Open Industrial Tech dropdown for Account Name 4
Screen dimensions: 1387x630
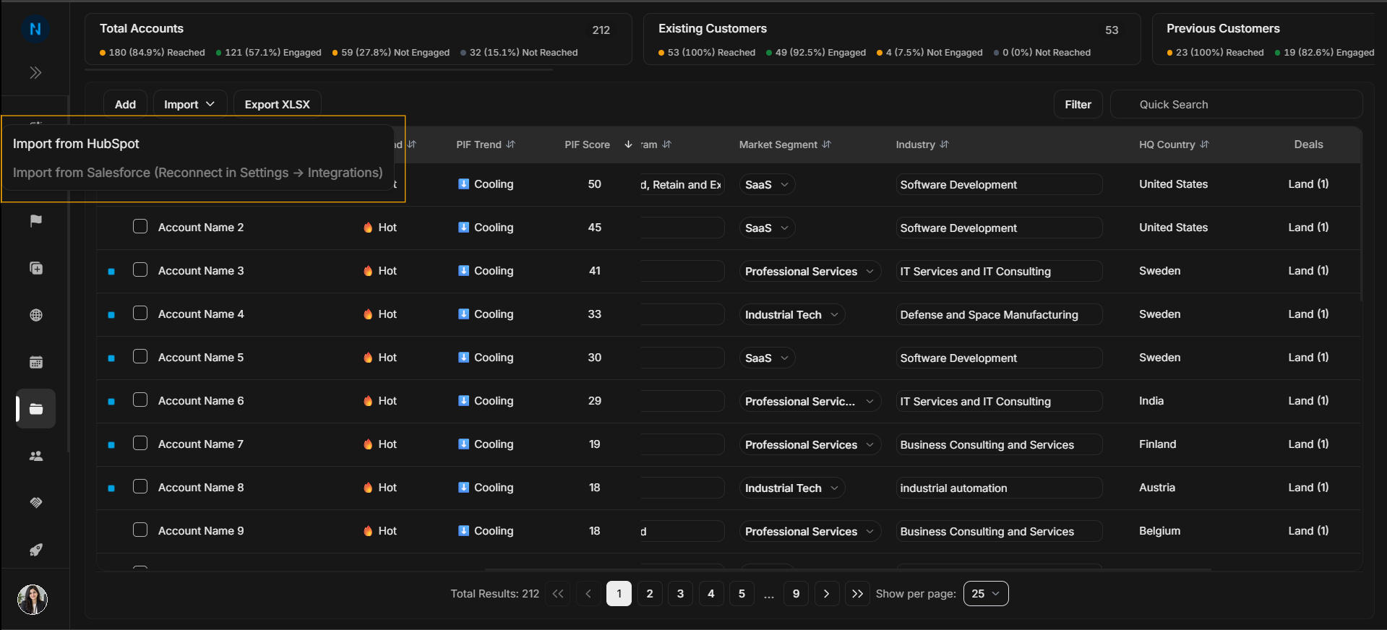[792, 314]
